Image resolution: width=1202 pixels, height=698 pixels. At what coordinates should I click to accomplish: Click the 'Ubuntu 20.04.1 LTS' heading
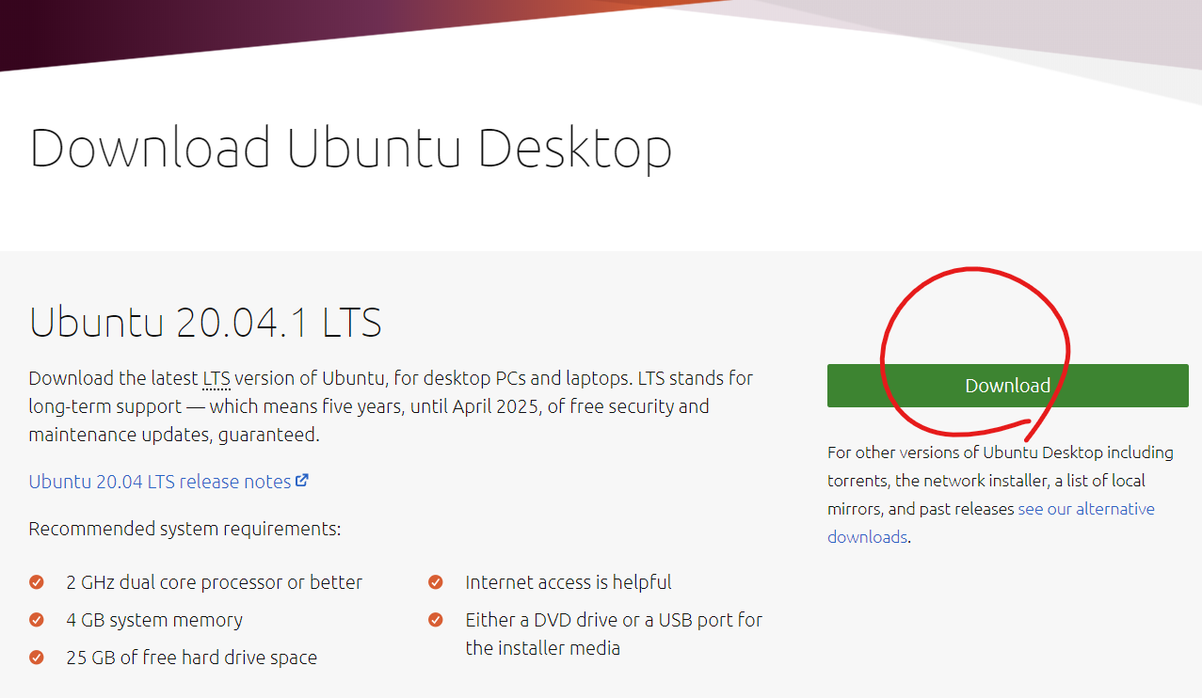(205, 322)
